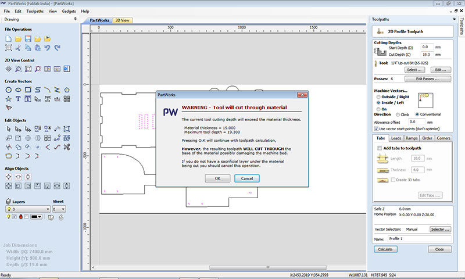Select the Draw Ellipse tool
This screenshot has width=465, height=279.
[18, 90]
